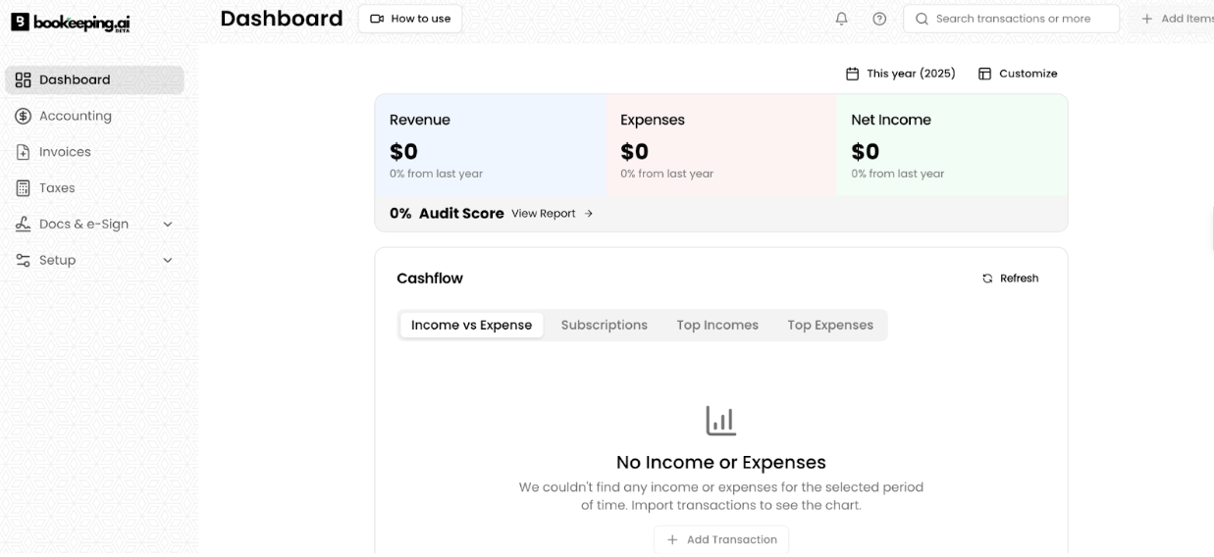Viewport: 1214px width, 557px height.
Task: Open Taxes from the sidebar
Action: [94, 188]
